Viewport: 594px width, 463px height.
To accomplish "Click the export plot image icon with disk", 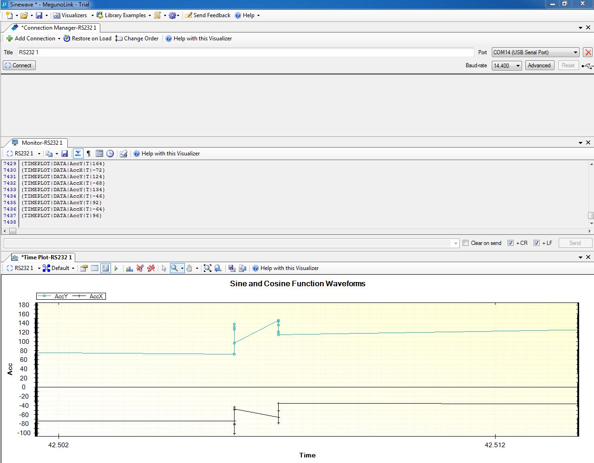I will point(231,268).
